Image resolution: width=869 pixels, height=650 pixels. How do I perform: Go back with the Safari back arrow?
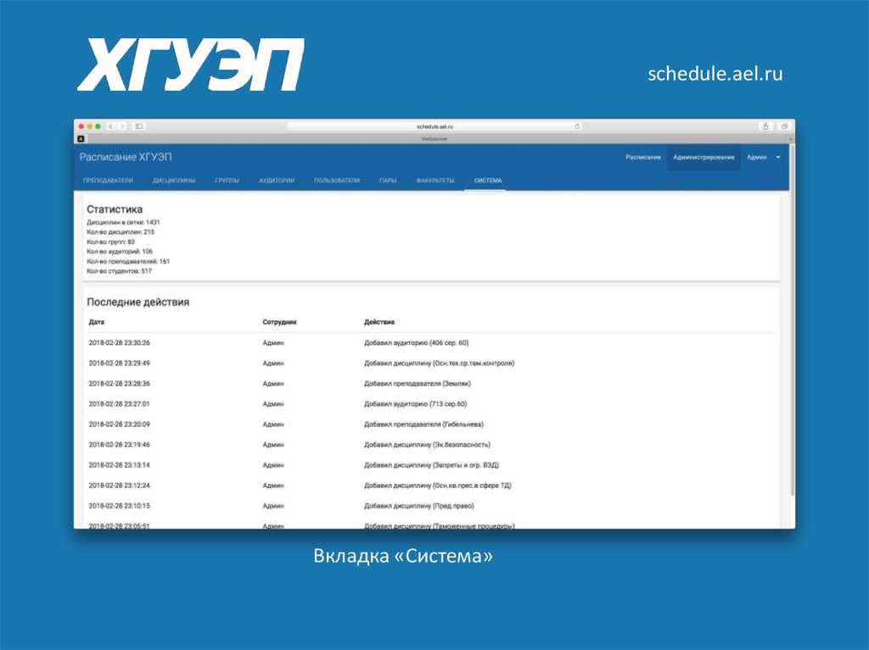[x=111, y=126]
